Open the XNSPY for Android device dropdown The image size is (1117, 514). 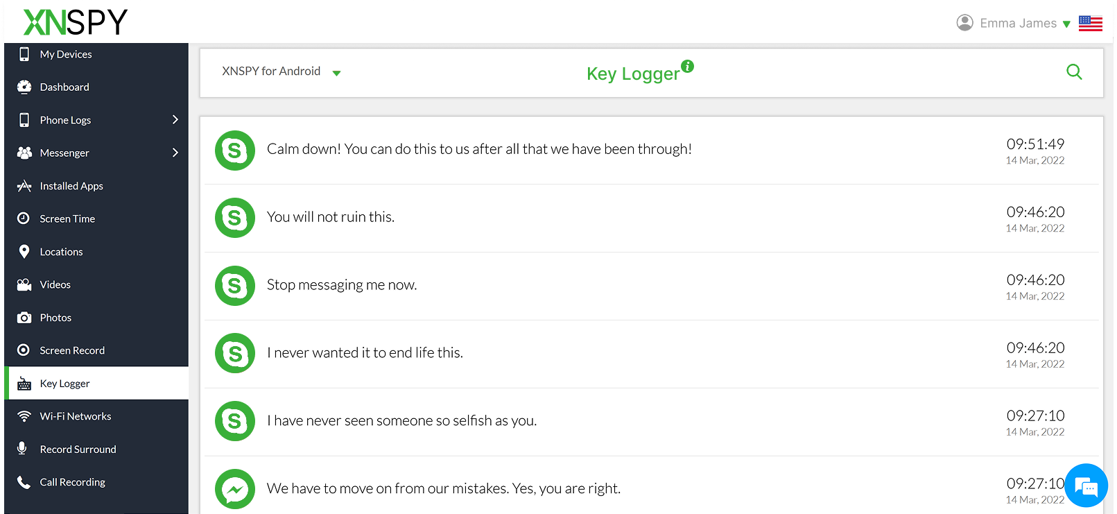point(281,71)
